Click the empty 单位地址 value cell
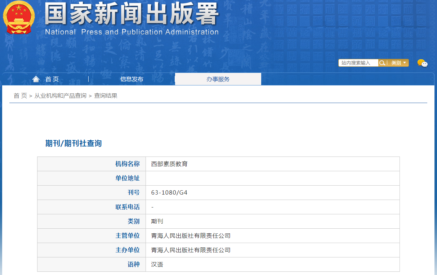Viewport: 437px width, 275px height. (272, 178)
